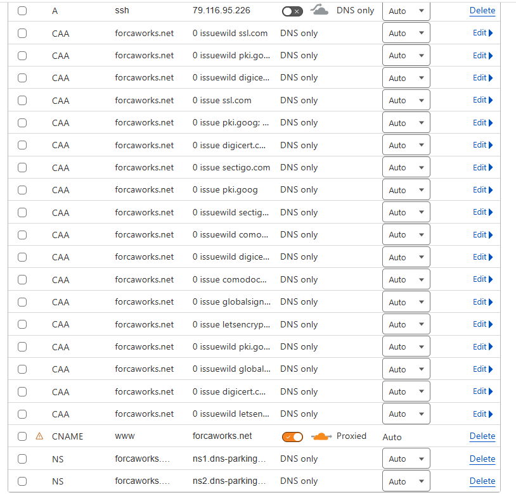Screen dimensions: 516x494
Task: Disable proxied toggle on www CNAME record
Action: pyautogui.click(x=292, y=437)
